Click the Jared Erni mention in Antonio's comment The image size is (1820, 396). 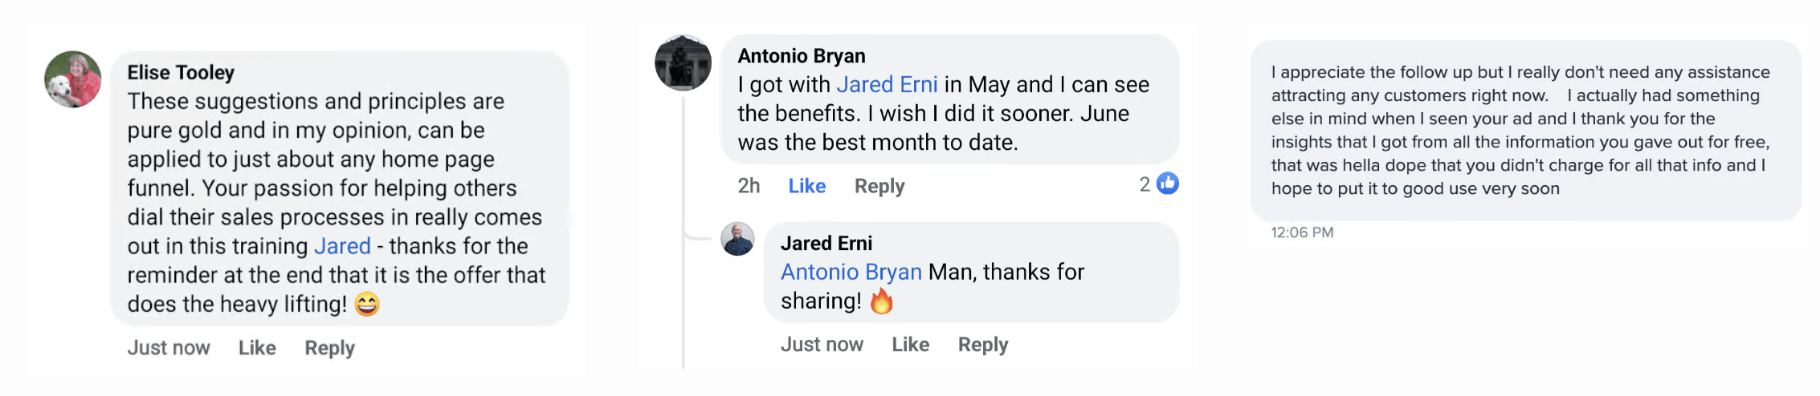(887, 85)
